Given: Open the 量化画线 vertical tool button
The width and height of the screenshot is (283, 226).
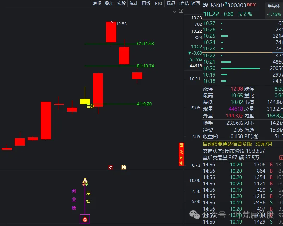Looking at the screenshot, I should (181, 154).
